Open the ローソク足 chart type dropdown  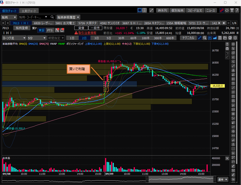coord(14,38)
